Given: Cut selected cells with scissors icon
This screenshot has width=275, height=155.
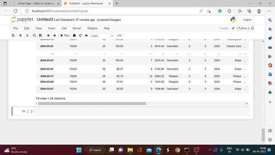Looking at the screenshot, I should coord(27,35).
